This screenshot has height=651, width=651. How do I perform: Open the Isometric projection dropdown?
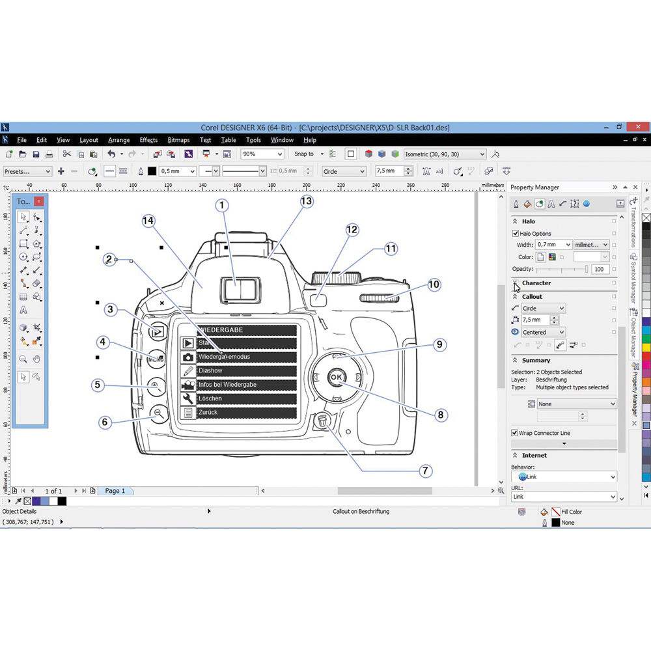tap(482, 154)
